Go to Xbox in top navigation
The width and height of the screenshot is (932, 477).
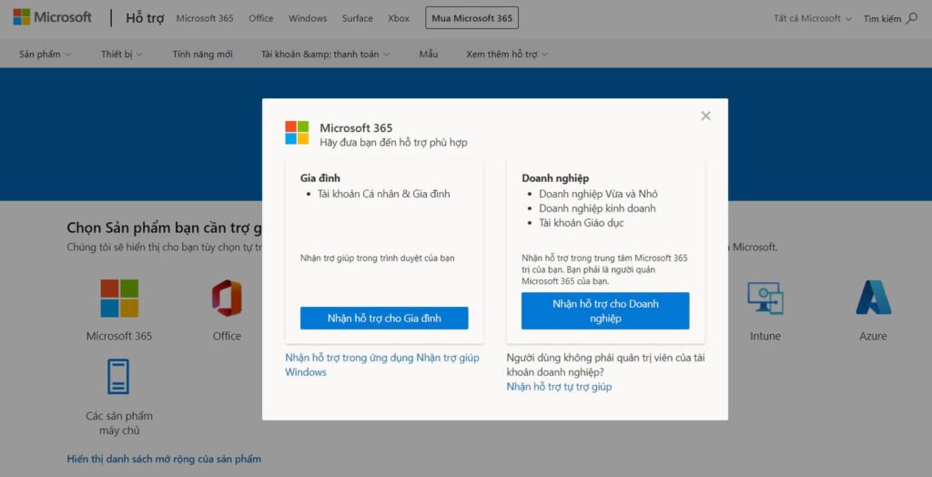pos(399,18)
